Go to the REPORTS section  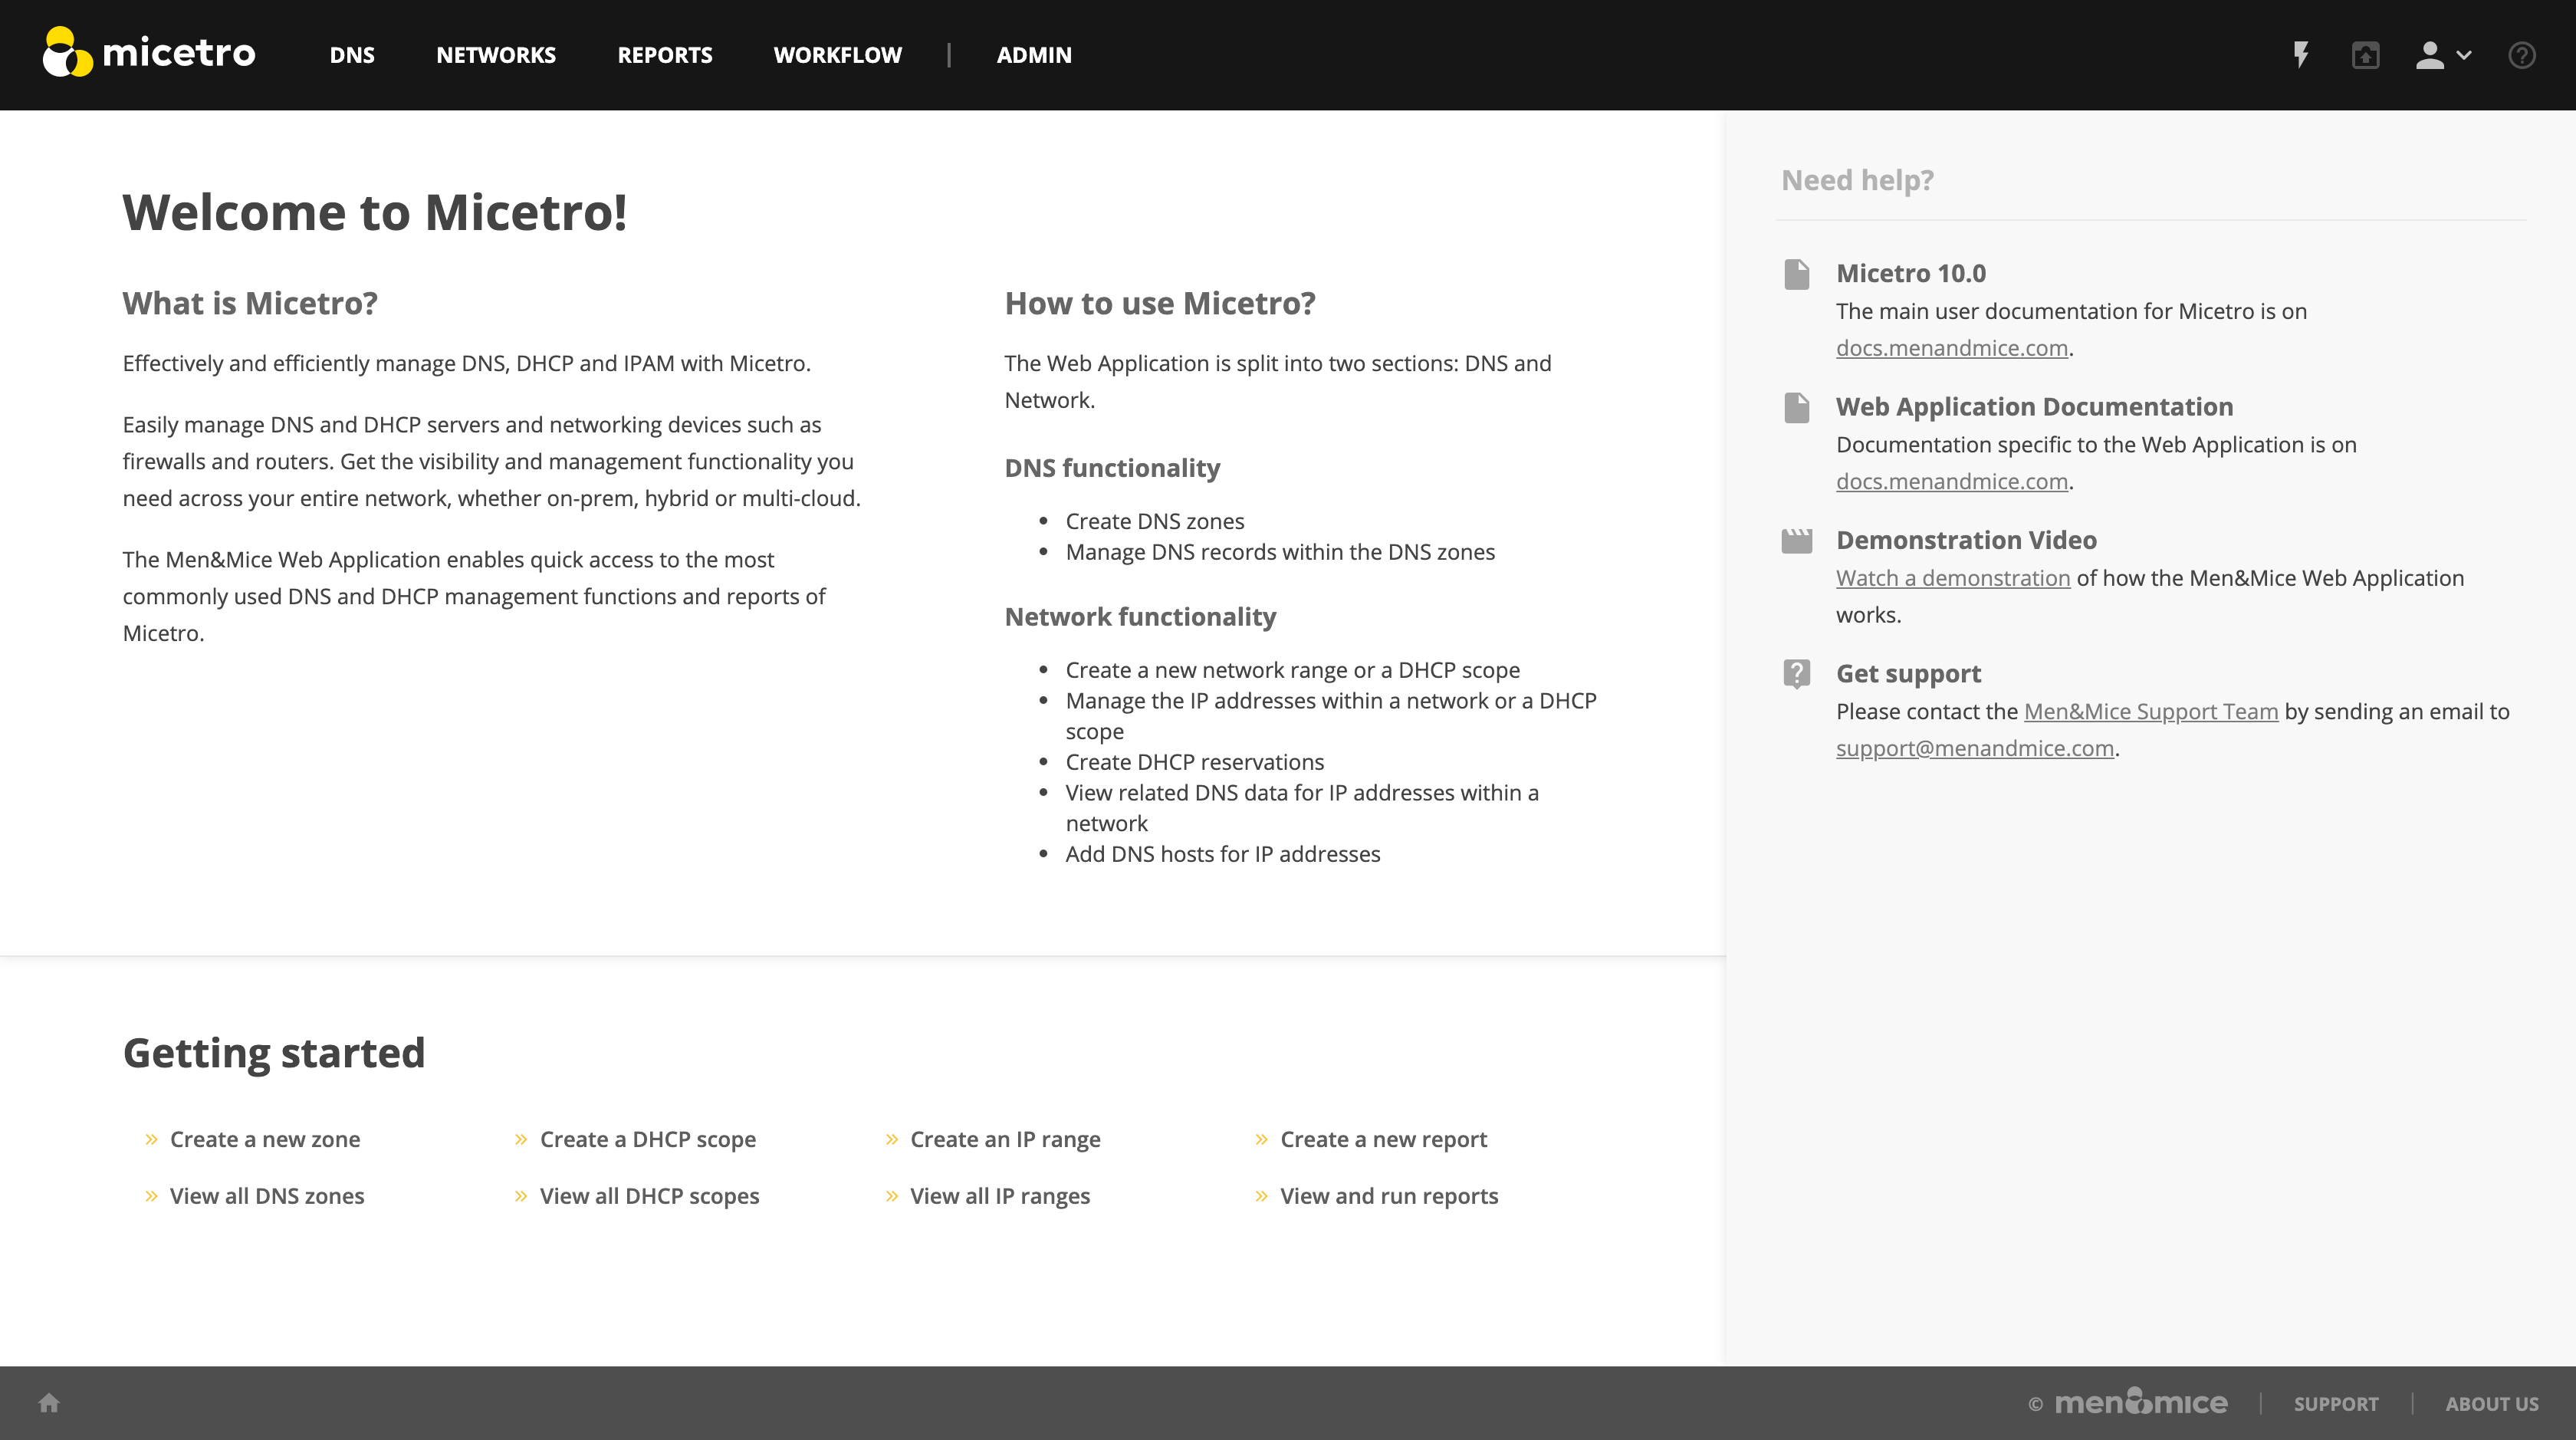coord(664,55)
